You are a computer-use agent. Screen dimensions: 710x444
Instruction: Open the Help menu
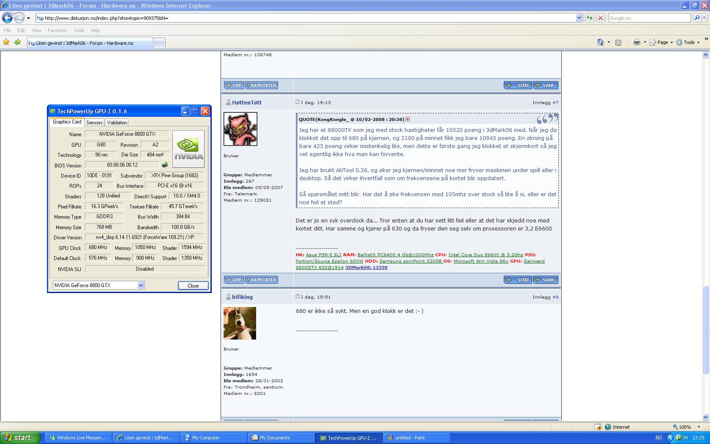tap(95, 30)
